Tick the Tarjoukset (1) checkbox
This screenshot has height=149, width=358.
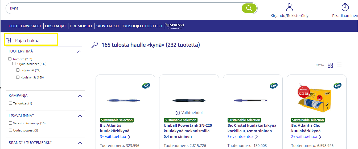click(10, 103)
